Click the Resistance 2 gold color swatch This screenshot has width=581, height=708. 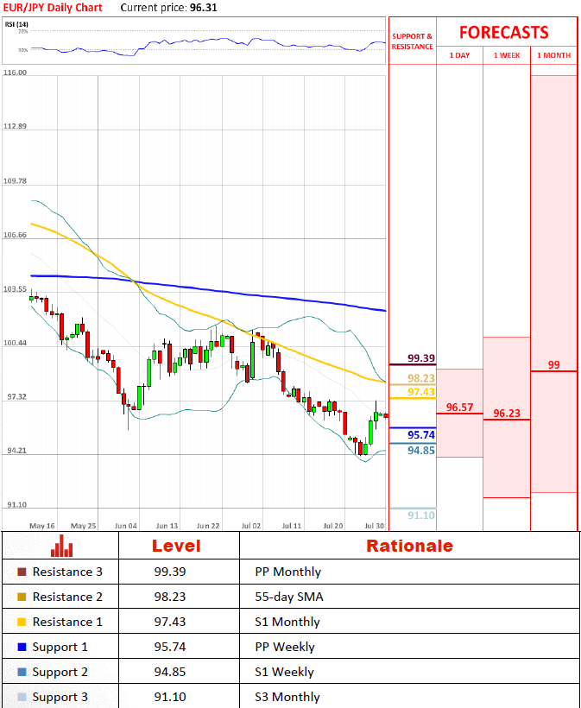point(22,597)
